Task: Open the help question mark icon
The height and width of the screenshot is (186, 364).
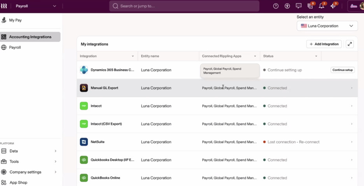Action: 276,6
